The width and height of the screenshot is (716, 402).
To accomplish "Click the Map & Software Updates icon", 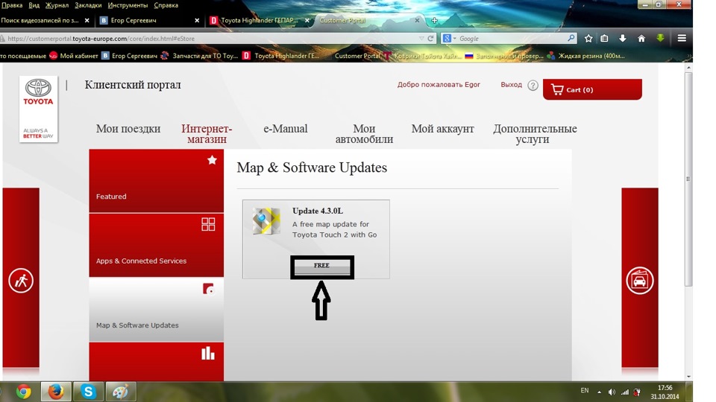I will [208, 289].
